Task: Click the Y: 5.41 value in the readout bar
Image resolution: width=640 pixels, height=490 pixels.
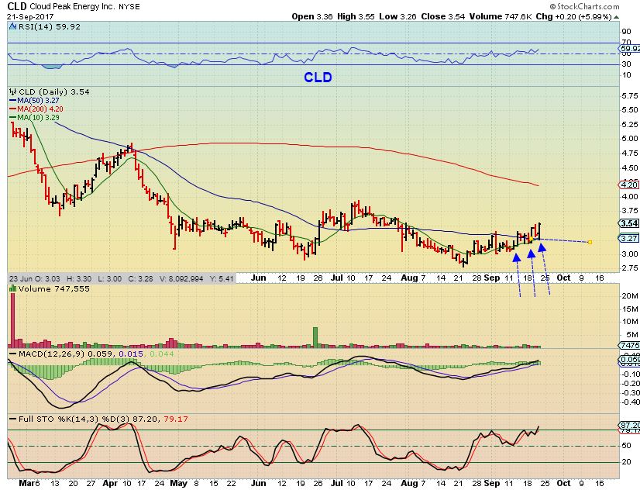Action: tap(222, 279)
